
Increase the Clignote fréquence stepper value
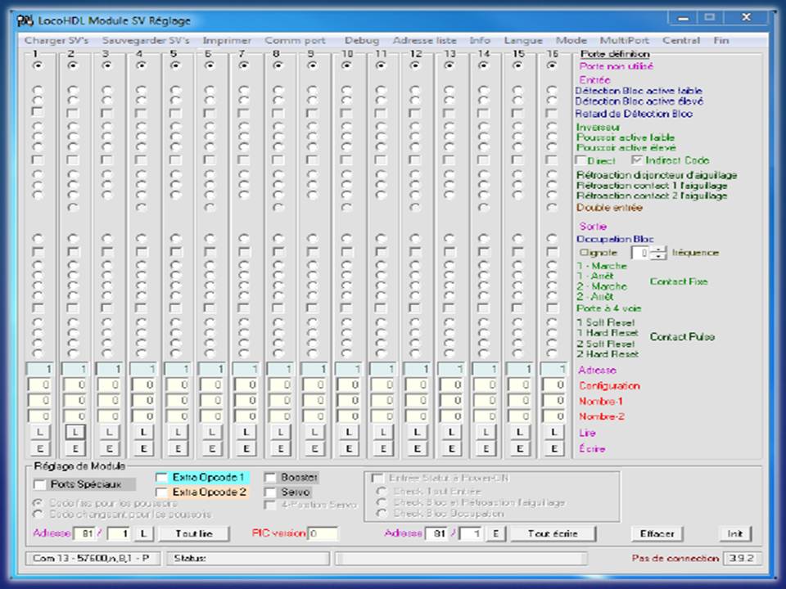coord(658,250)
